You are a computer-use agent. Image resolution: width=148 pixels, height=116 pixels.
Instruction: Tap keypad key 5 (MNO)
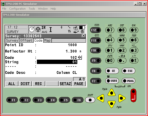click(x=122, y=40)
